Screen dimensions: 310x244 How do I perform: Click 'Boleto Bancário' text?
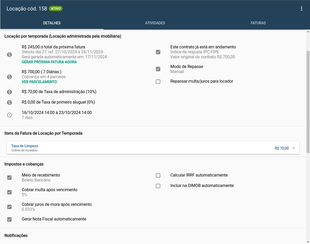coord(36,180)
